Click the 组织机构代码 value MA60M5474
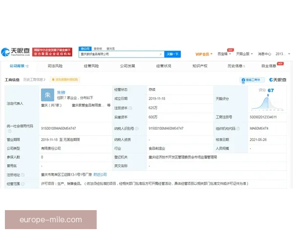 (259, 128)
